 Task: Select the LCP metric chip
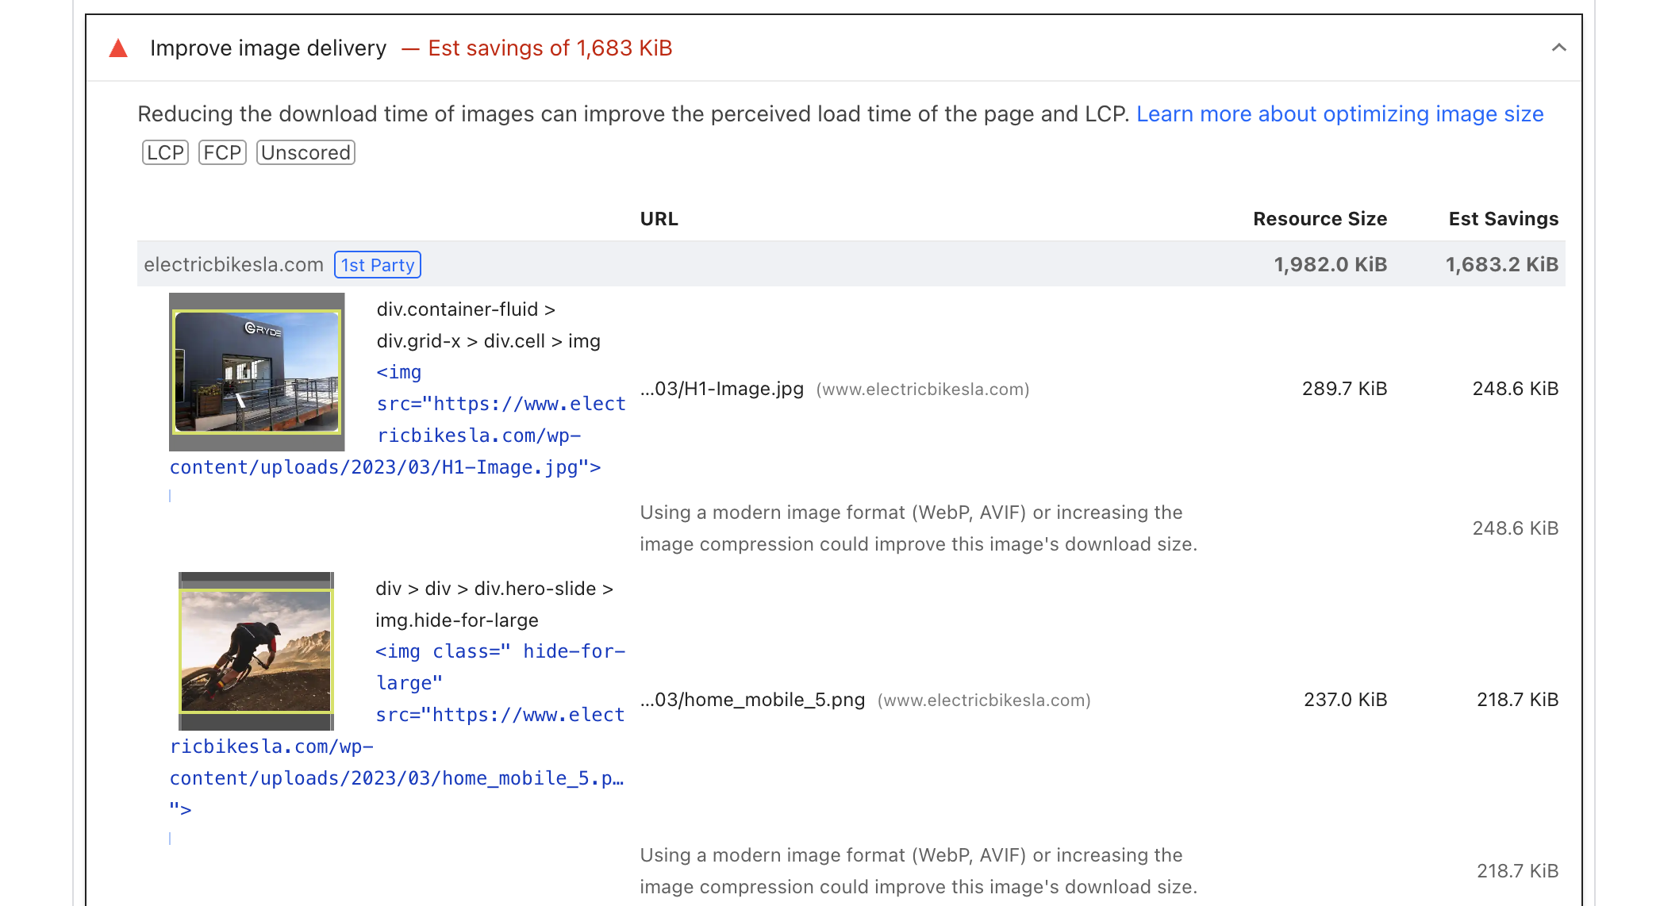[164, 152]
